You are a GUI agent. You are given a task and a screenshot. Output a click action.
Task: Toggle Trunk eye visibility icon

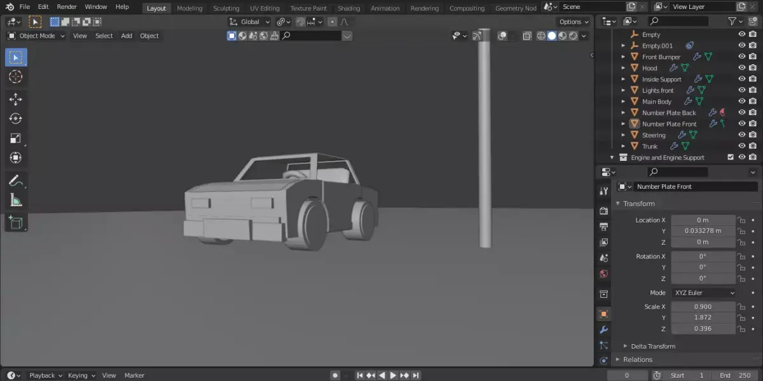tap(741, 146)
